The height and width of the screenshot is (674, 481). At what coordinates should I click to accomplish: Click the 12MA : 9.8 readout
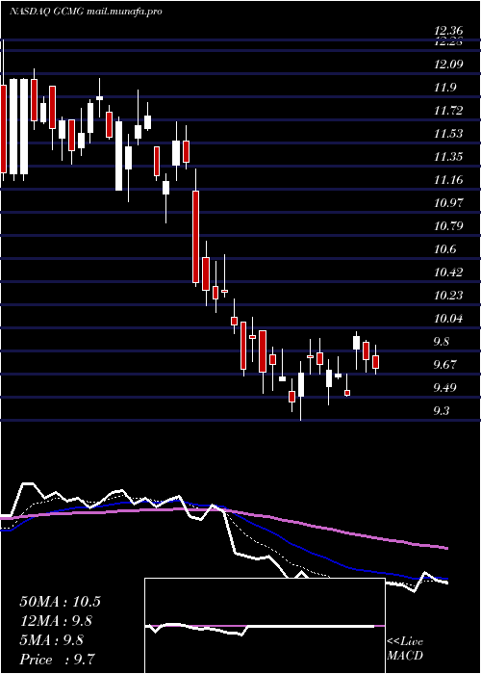tap(57, 621)
